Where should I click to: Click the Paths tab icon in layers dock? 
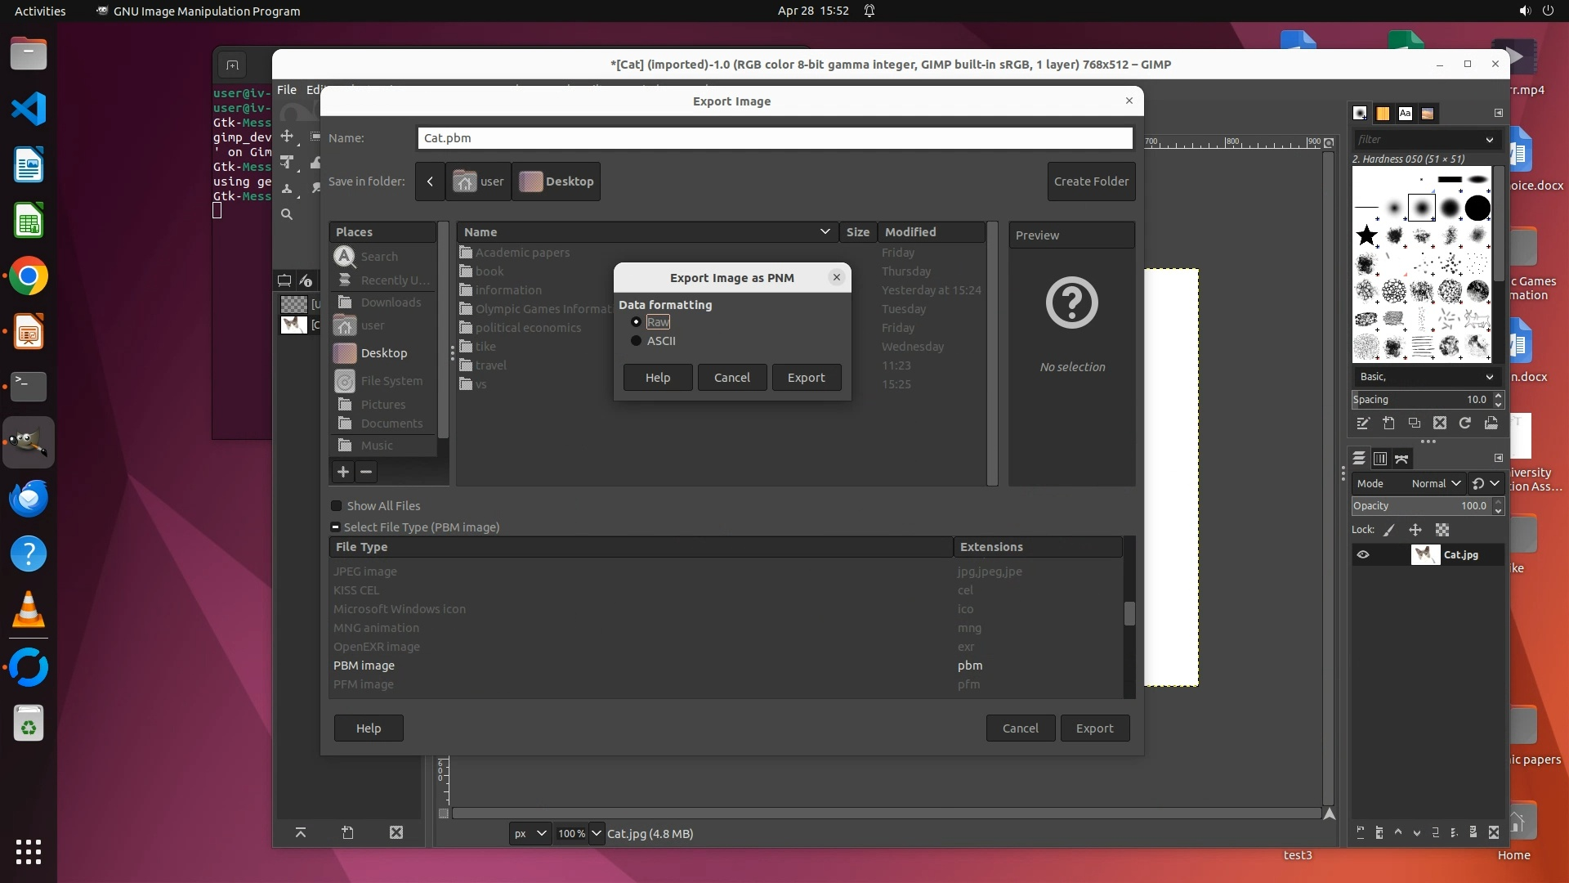click(x=1402, y=459)
